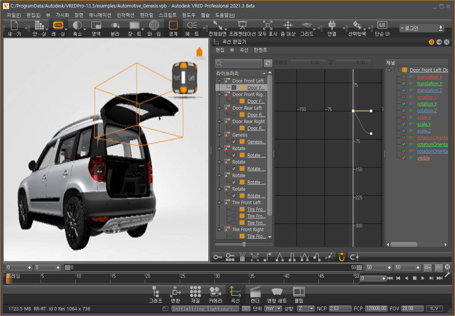Open the 상향 Z up-axis dropdown
This screenshot has width=455, height=316.
[306, 308]
